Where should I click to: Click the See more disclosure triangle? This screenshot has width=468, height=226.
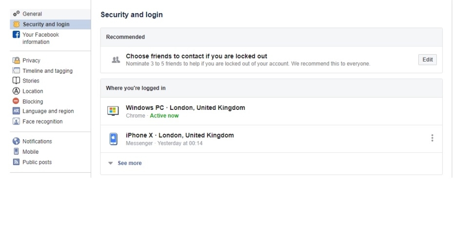coord(111,163)
